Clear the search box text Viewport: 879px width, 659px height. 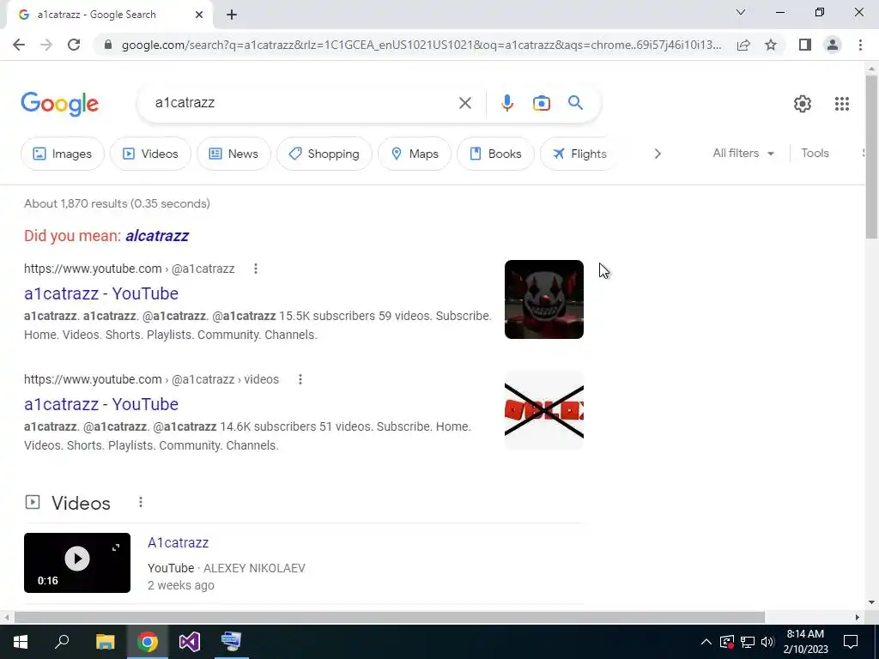click(464, 103)
